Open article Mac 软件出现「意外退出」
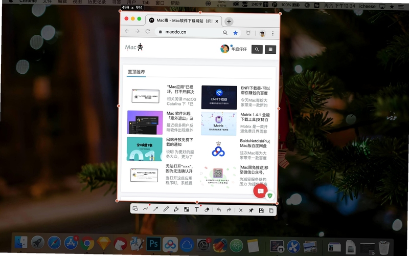This screenshot has width=409, height=256. pyautogui.click(x=180, y=116)
